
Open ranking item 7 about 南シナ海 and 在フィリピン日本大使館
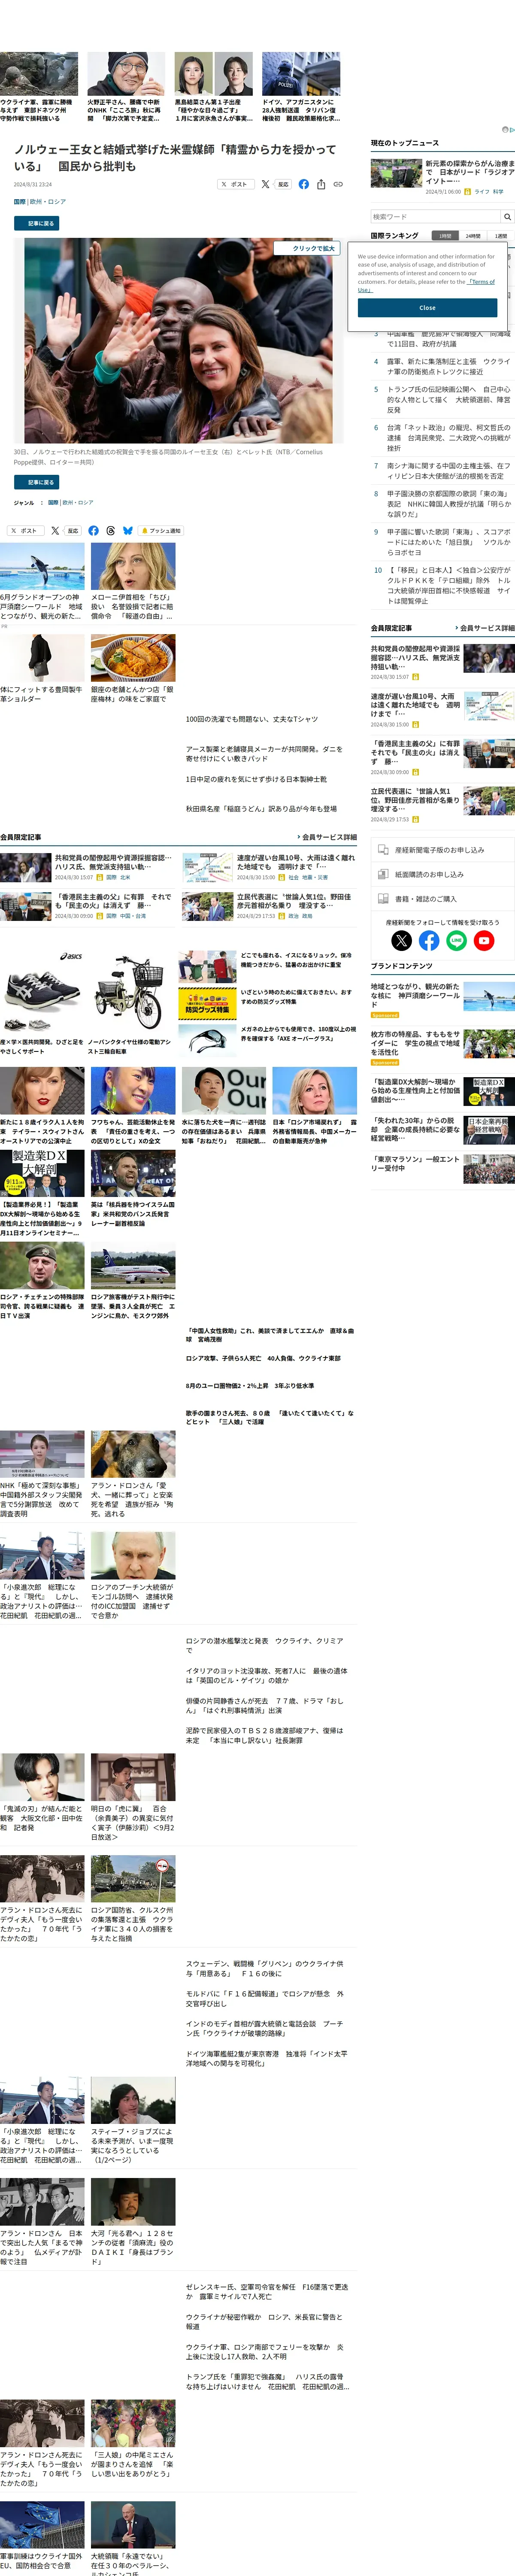click(x=448, y=471)
